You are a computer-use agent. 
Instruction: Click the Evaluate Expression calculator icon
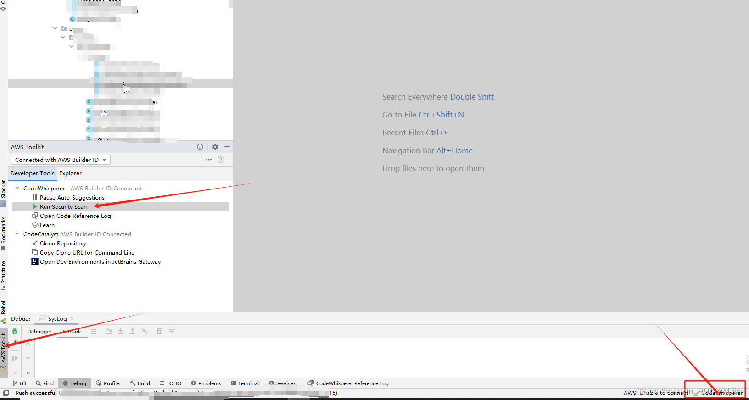[x=160, y=331]
